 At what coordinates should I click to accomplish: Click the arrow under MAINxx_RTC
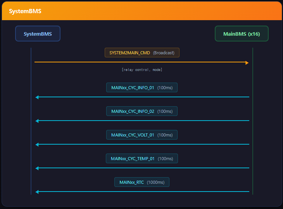click(142, 192)
